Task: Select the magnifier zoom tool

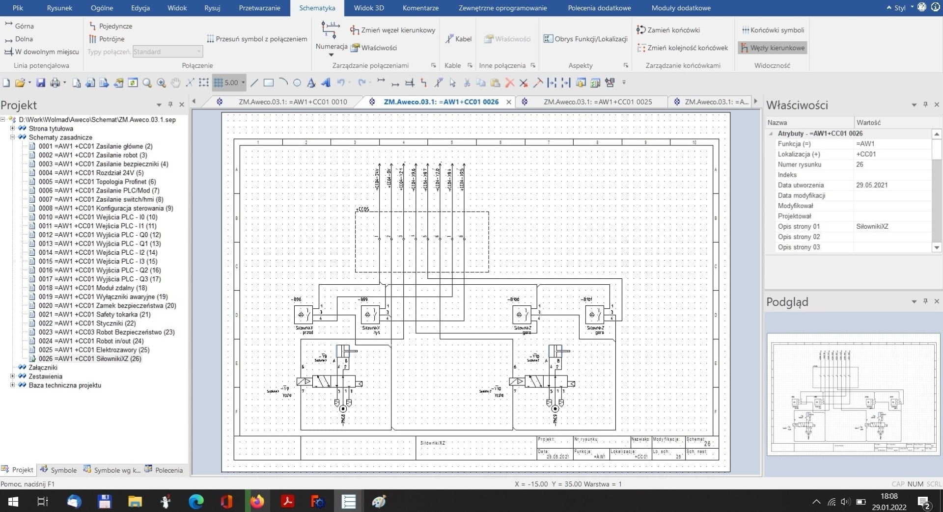Action: click(x=147, y=83)
